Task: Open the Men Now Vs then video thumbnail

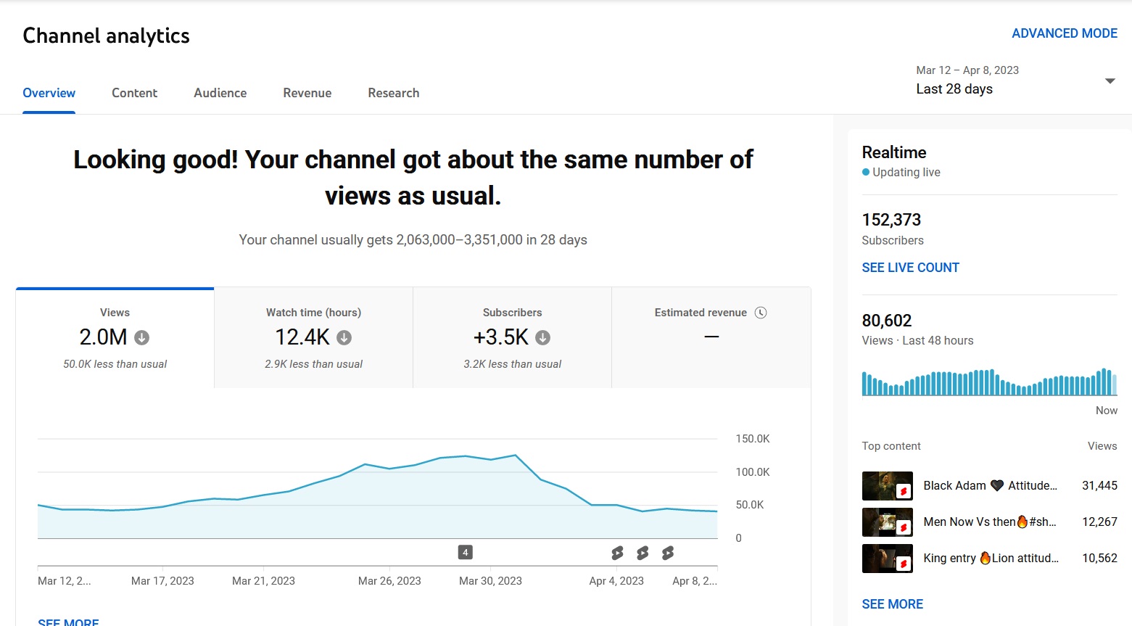Action: click(x=887, y=522)
